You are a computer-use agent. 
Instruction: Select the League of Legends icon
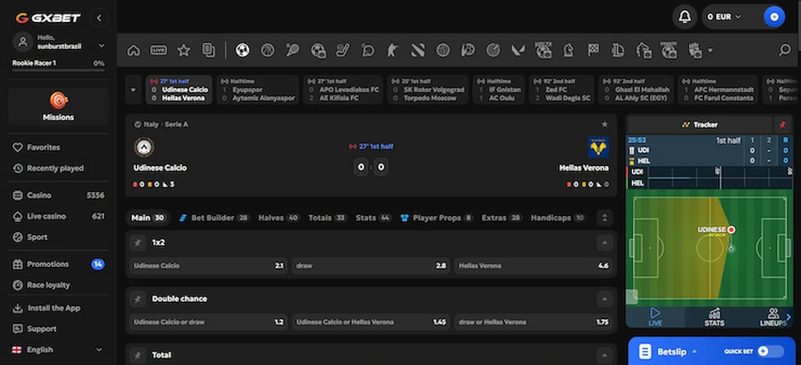coord(618,50)
